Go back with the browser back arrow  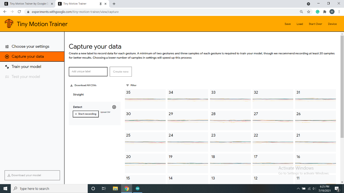click(5, 12)
